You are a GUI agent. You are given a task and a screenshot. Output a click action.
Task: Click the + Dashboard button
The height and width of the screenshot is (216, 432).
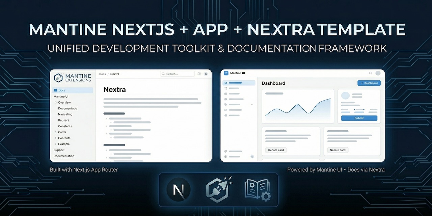click(369, 83)
